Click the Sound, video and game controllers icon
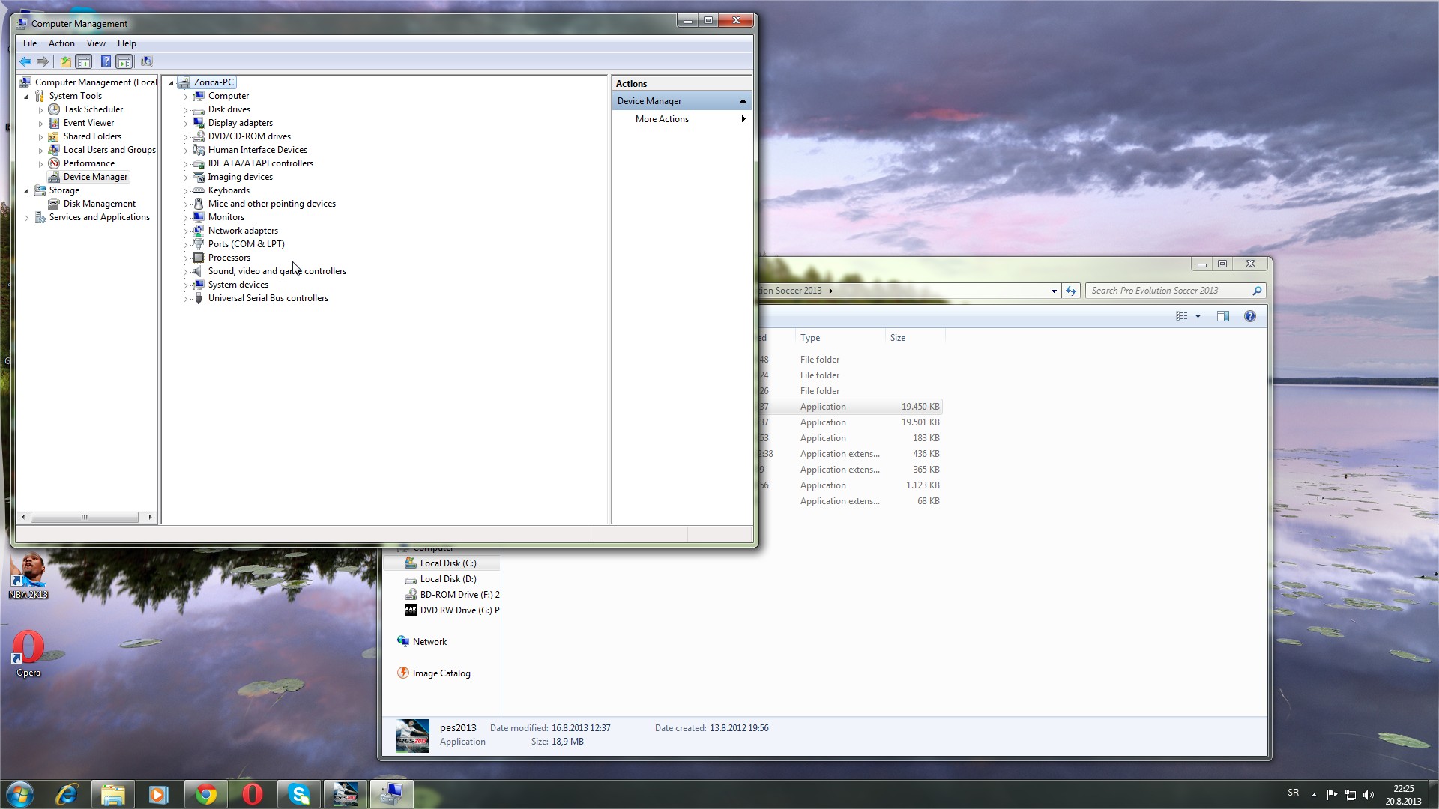The image size is (1439, 809). [x=199, y=271]
